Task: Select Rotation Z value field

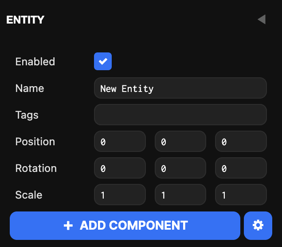Action: pos(241,168)
